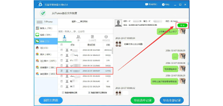Switch to the 群 tab
The image size is (223, 106).
(x=78, y=38)
